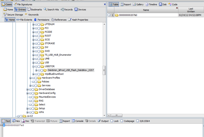Open the Hash Properties sub-tab
The image size is (204, 137).
tap(78, 20)
